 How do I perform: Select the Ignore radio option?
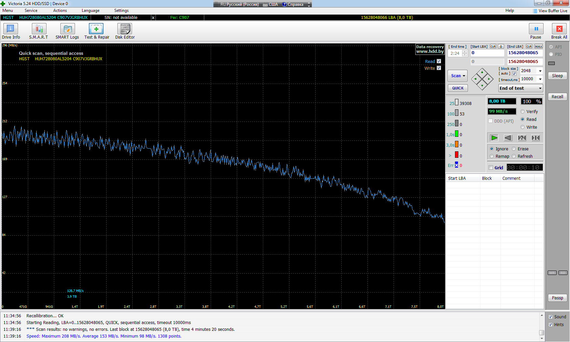[x=492, y=149]
